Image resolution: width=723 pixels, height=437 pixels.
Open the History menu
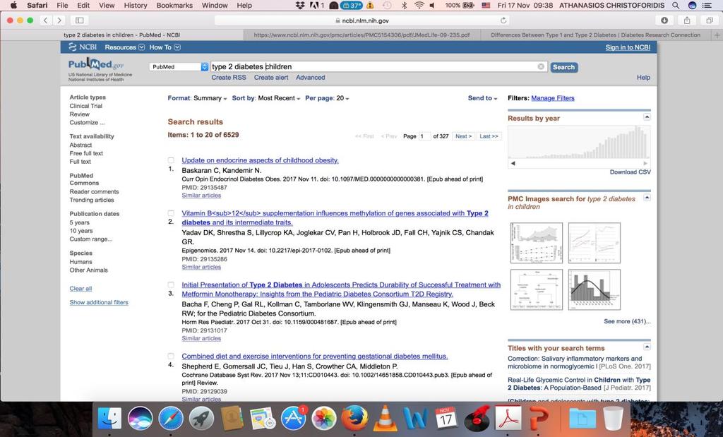pyautogui.click(x=136, y=6)
